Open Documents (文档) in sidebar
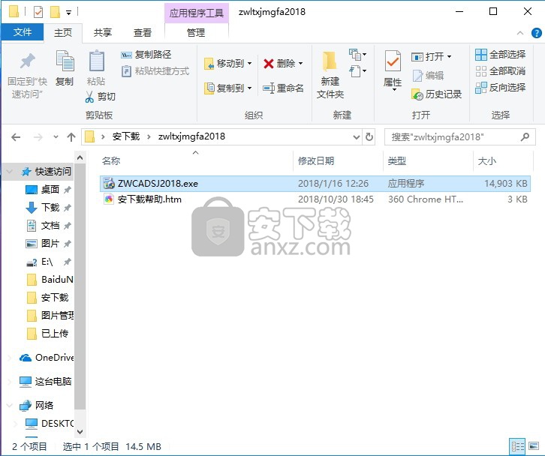545x456 pixels. click(x=49, y=226)
